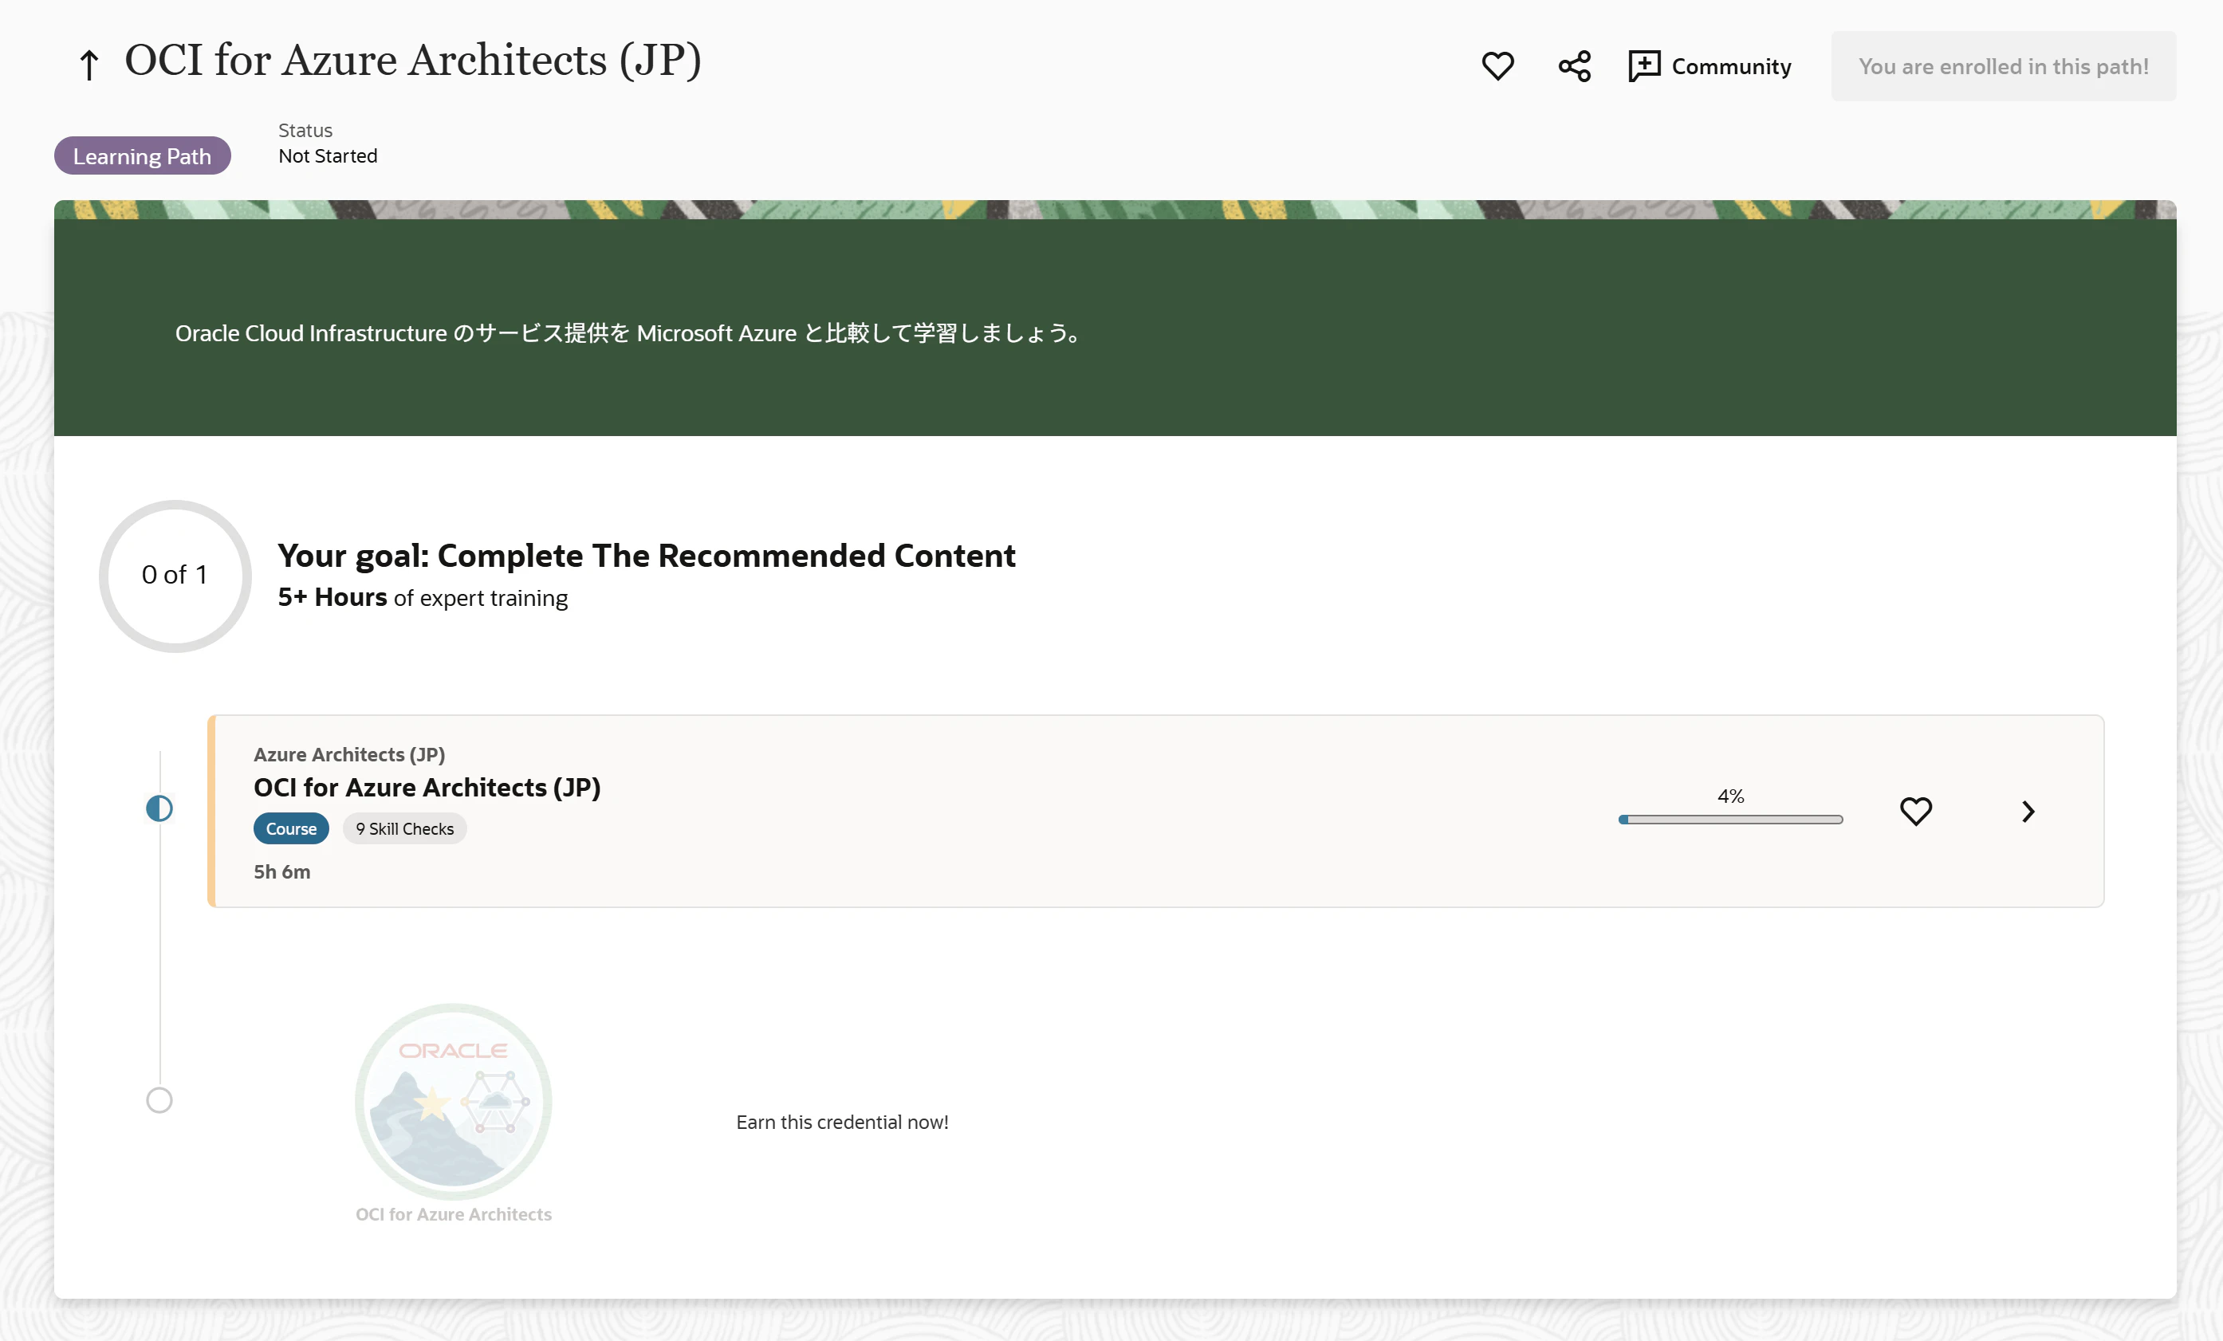This screenshot has height=1341, width=2223.
Task: Click the empty timeline marker for the credential
Action: click(159, 1099)
